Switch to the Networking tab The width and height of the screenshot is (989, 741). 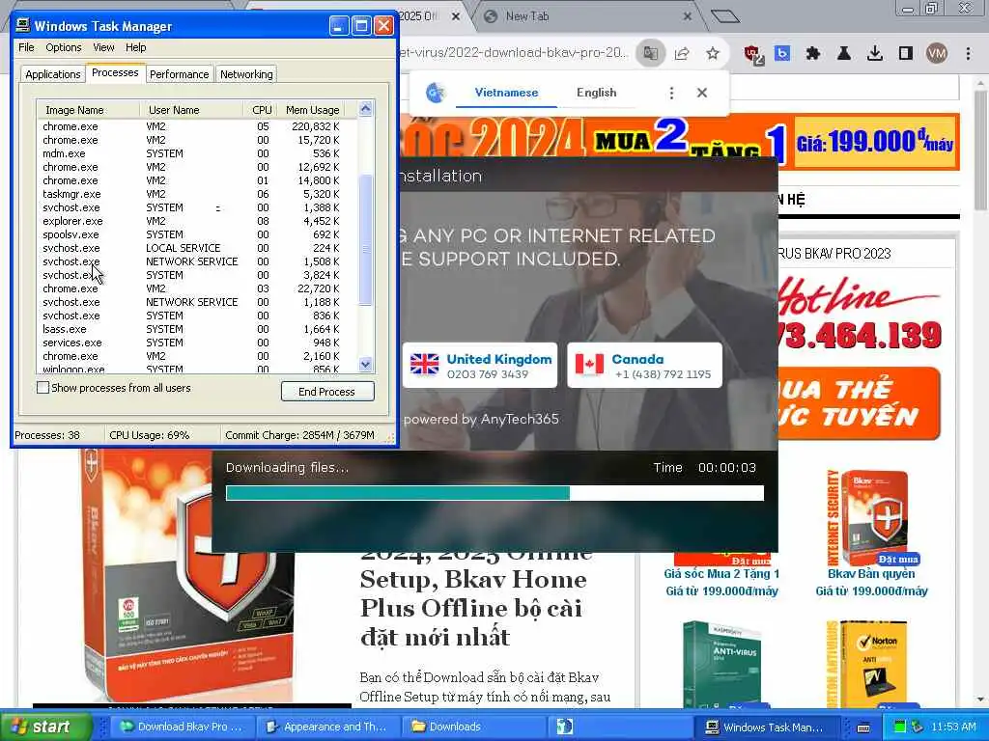(x=246, y=74)
